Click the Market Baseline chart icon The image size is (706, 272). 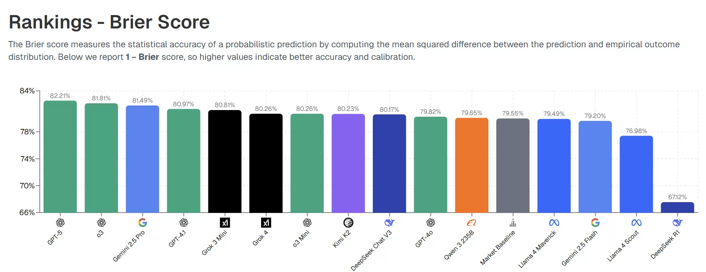(x=513, y=223)
